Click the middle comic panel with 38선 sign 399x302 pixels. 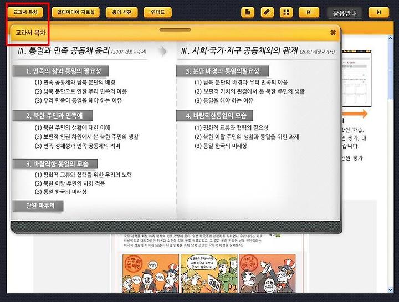point(209,273)
